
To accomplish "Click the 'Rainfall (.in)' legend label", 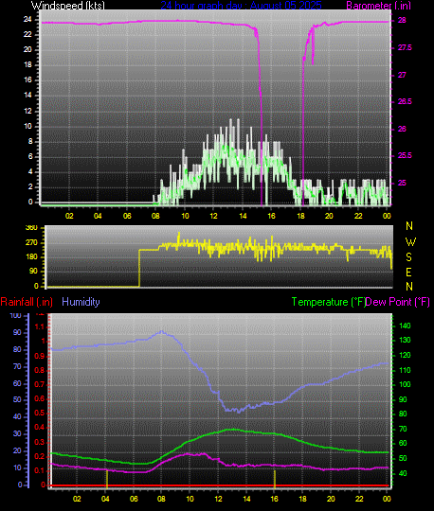I will coord(27,302).
